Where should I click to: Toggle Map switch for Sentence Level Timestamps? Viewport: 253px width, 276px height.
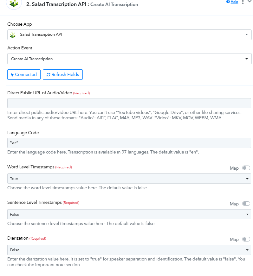click(246, 204)
